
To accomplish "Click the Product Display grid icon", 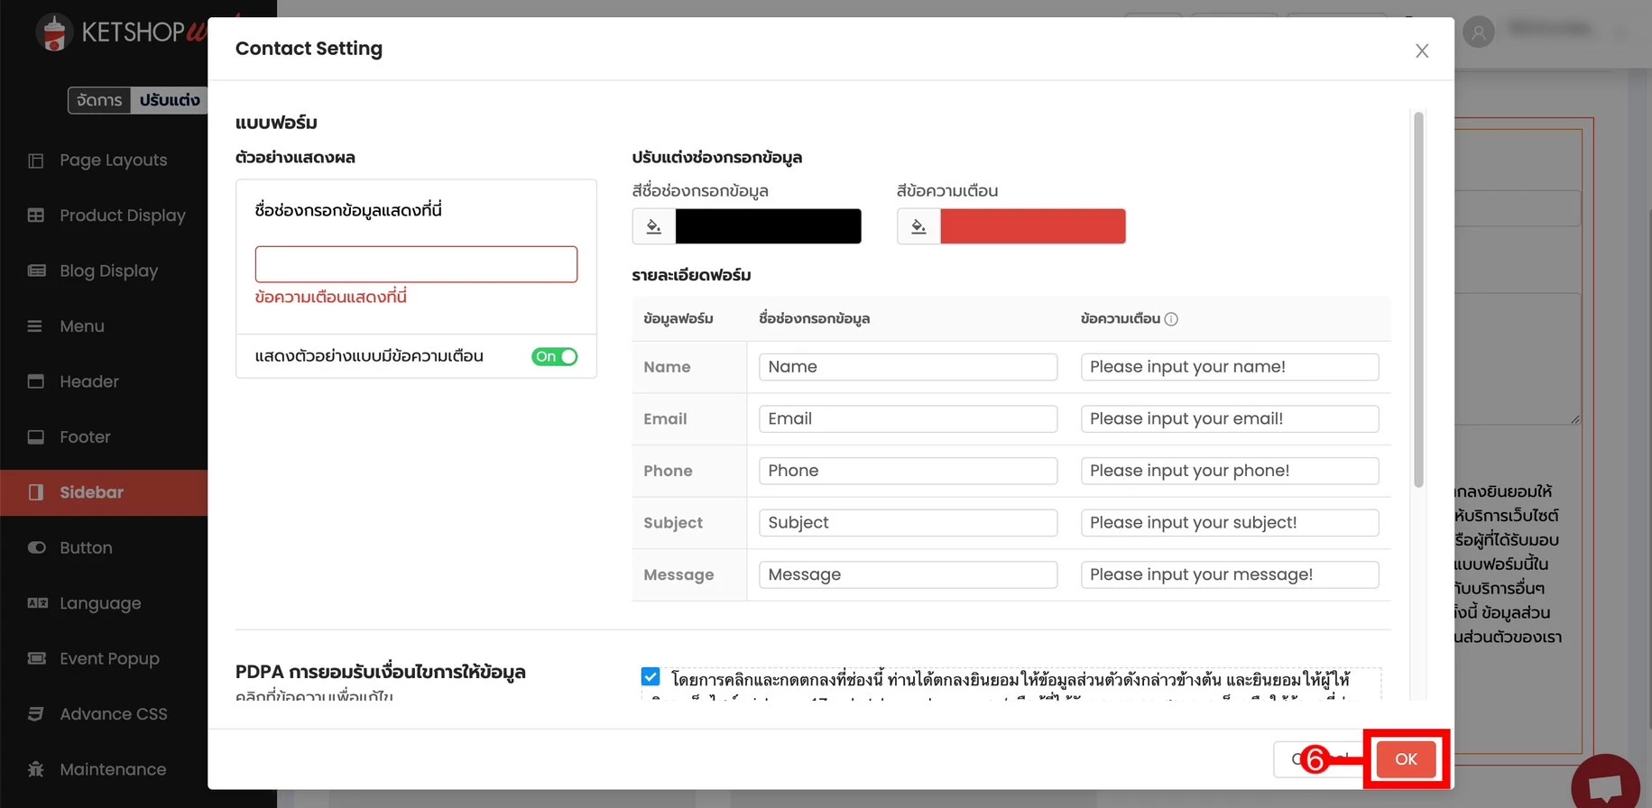I will (x=36, y=216).
